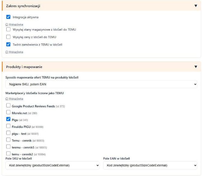Open the Pole SKU w IdoSell dropdown
Viewport: 203px width, 176px height.
(52, 165)
